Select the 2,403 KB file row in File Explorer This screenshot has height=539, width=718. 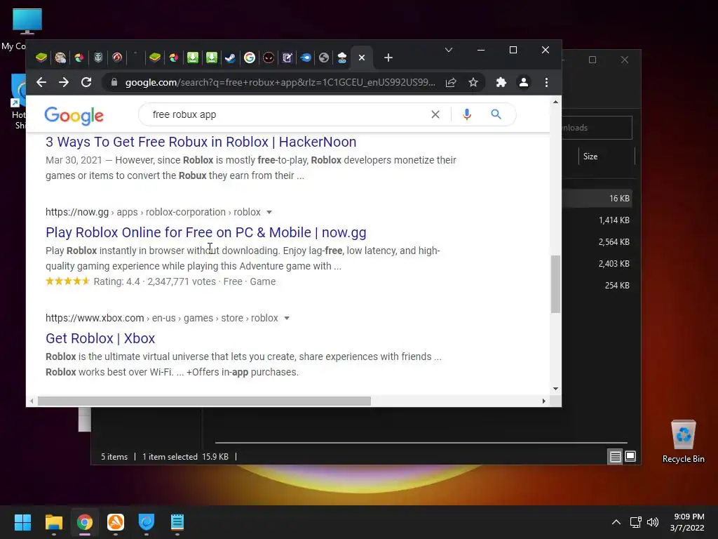pyautogui.click(x=597, y=264)
